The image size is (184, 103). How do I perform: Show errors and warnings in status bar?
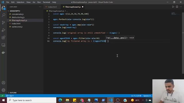click(x=10, y=96)
